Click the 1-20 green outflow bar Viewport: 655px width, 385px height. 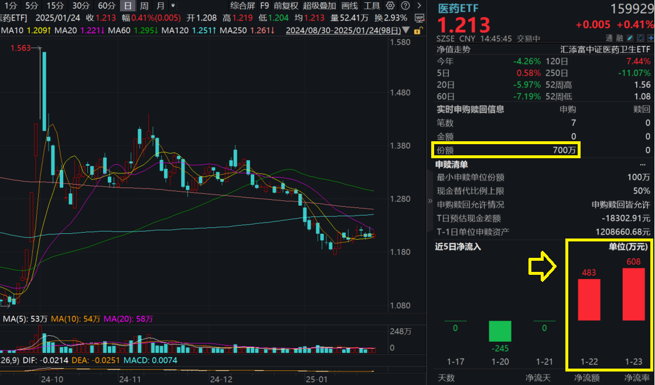[500, 332]
